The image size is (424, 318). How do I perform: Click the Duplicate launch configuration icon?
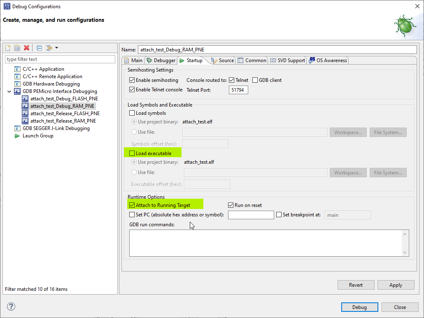[17, 48]
